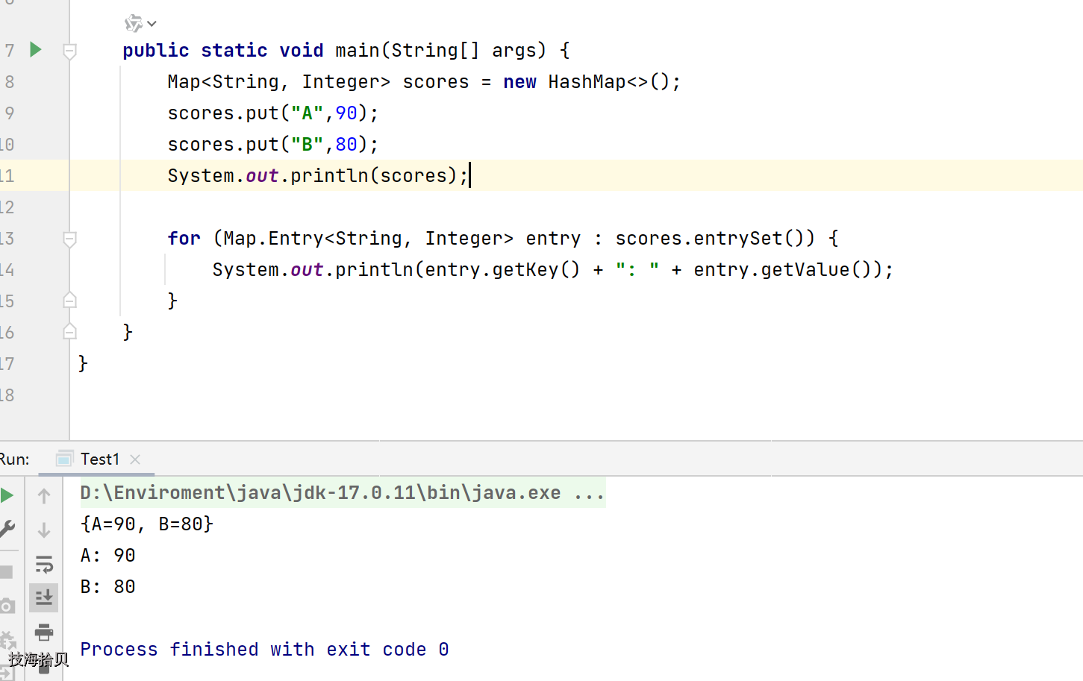
Task: Click on the public static void main signature
Action: pos(346,51)
